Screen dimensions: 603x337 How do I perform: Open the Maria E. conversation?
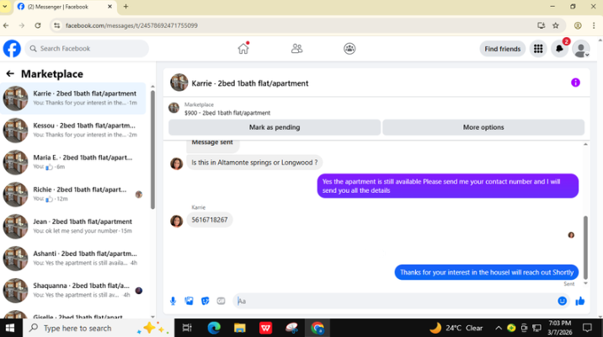(x=73, y=162)
